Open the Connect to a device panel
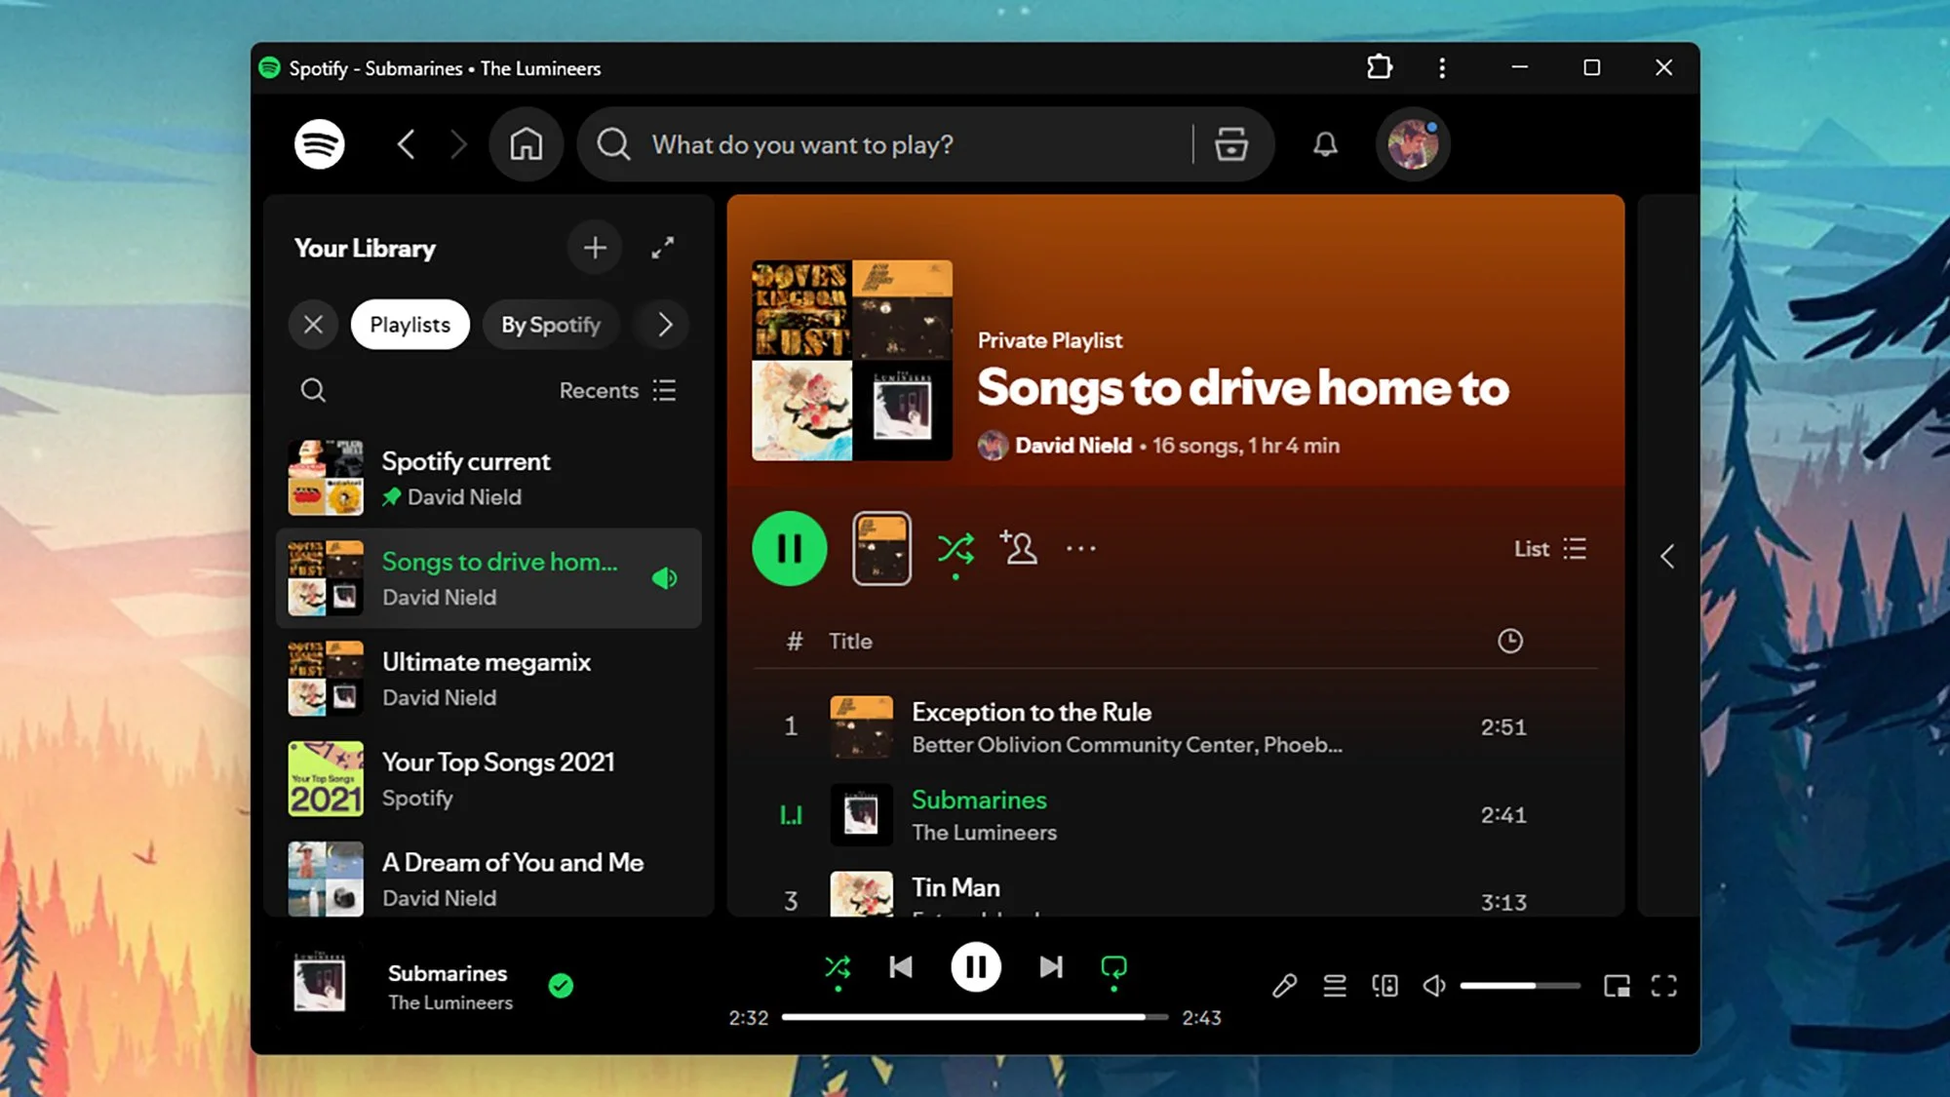The height and width of the screenshot is (1097, 1950). (x=1384, y=985)
